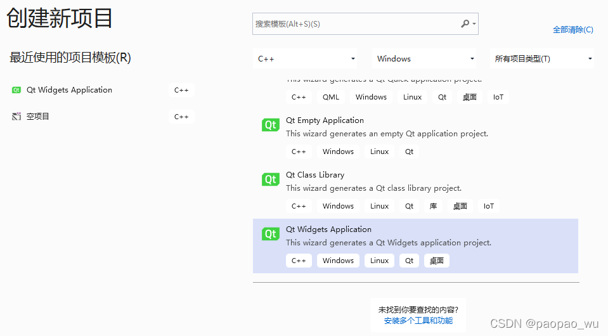Click the Windows tag under Qt Empty Application
Viewport: 608px width, 336px height.
tap(338, 152)
